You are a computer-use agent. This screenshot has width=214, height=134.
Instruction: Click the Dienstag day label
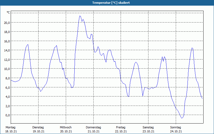38,128
